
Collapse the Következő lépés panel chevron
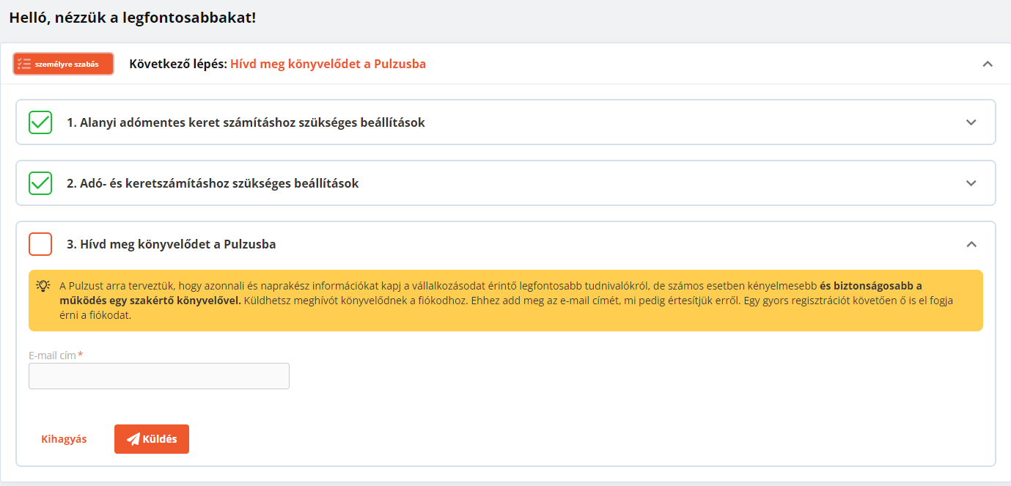988,64
